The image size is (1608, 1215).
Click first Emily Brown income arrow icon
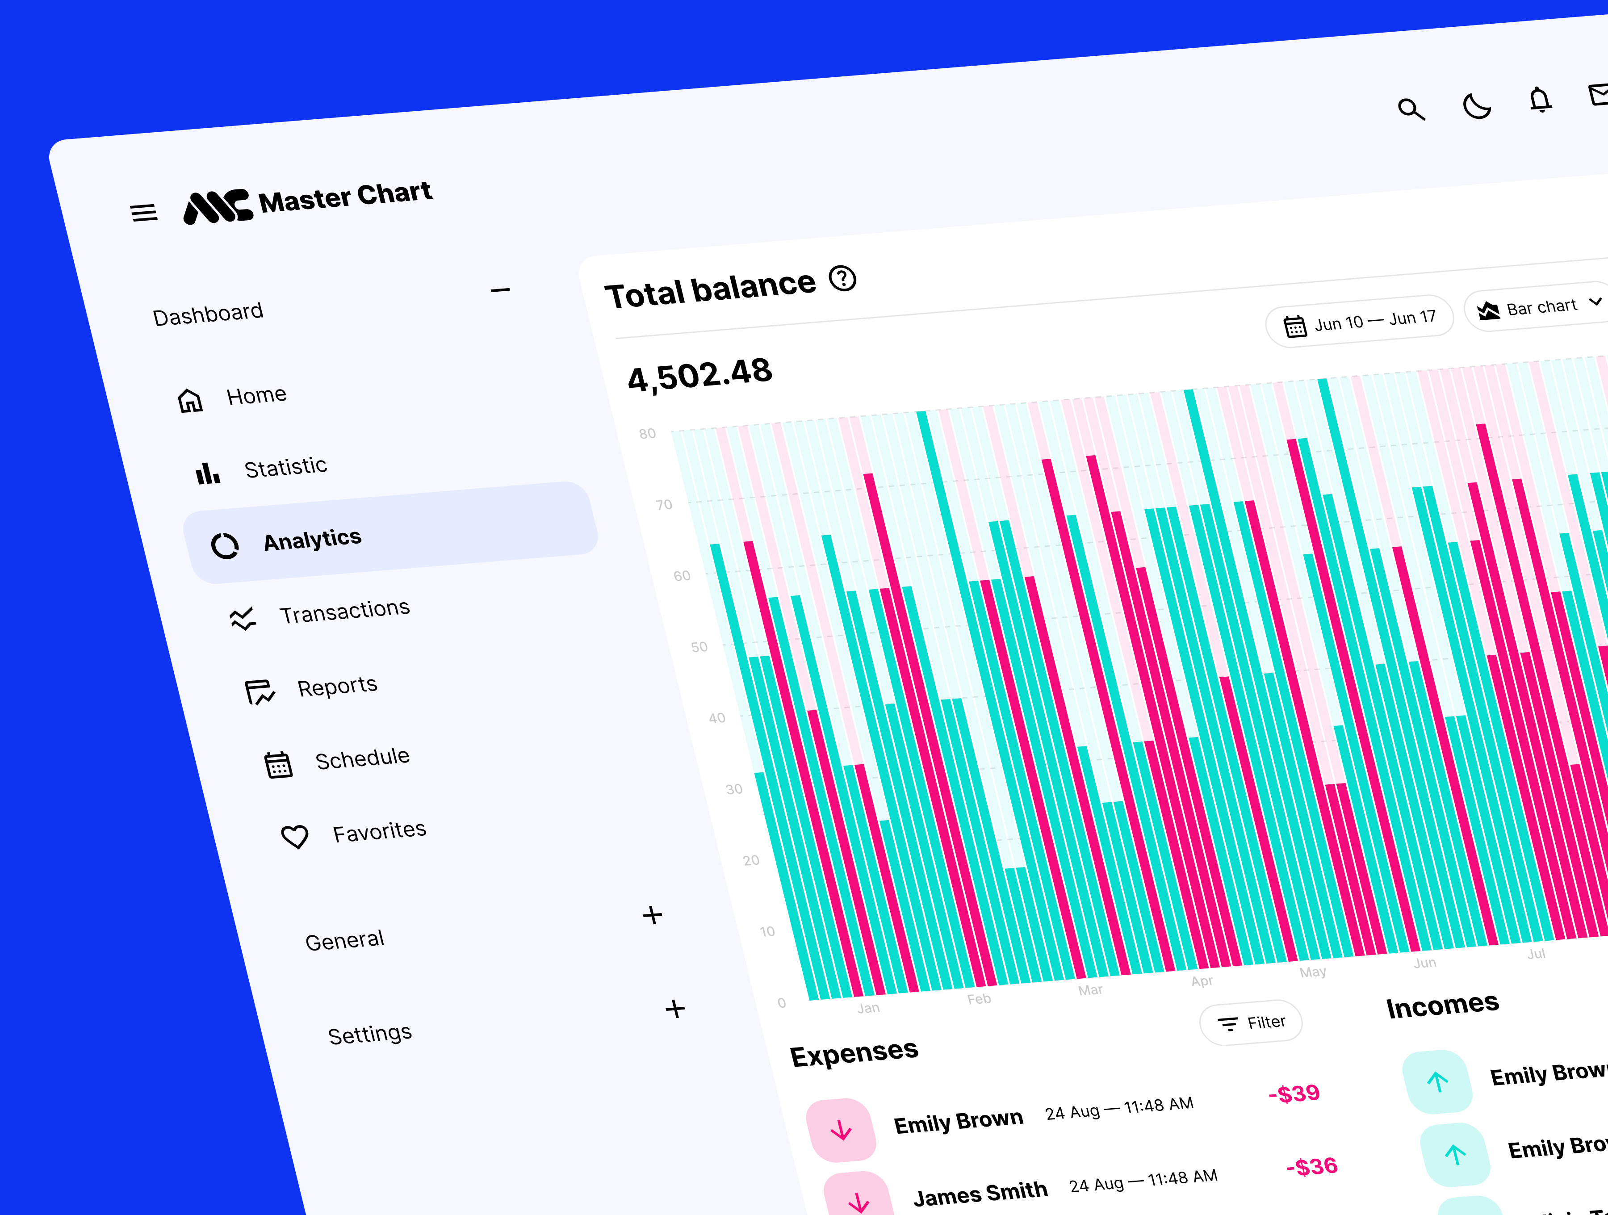pyautogui.click(x=1437, y=1082)
